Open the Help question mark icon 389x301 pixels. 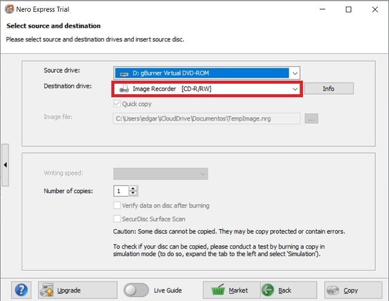click(x=21, y=290)
